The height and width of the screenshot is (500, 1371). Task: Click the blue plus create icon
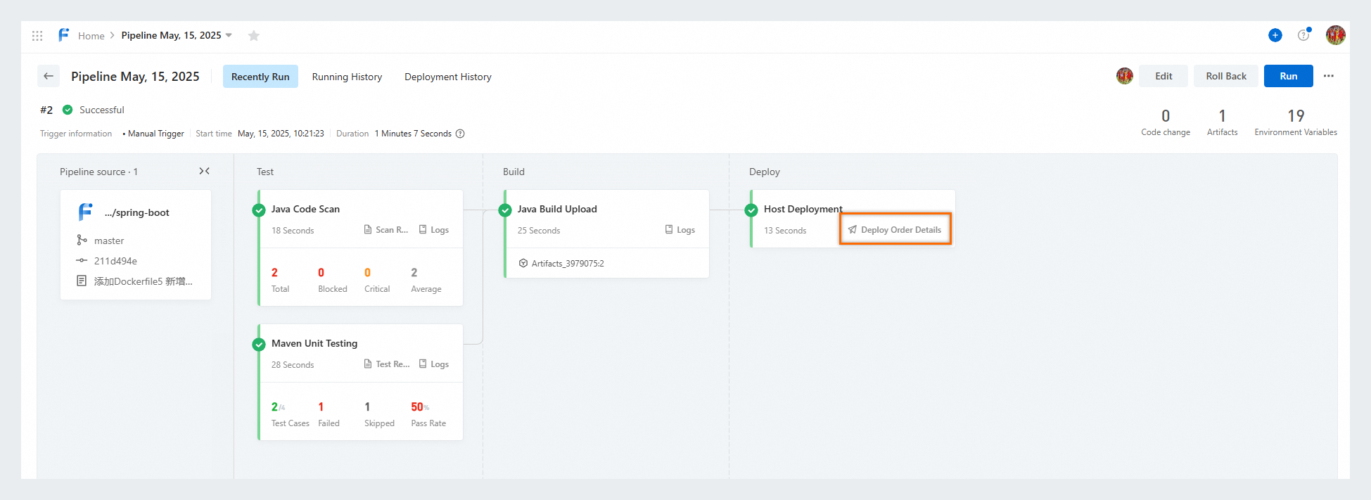[x=1275, y=35]
